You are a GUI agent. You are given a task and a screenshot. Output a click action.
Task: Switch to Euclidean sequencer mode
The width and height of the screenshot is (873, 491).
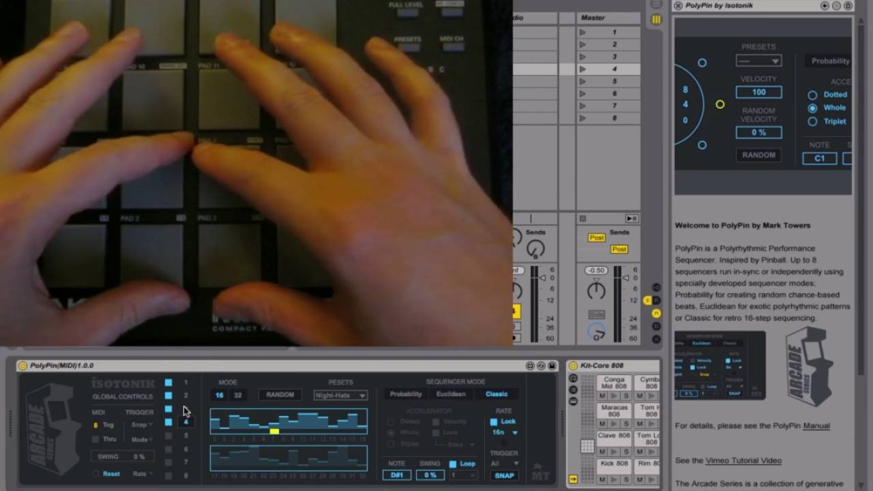coord(451,394)
